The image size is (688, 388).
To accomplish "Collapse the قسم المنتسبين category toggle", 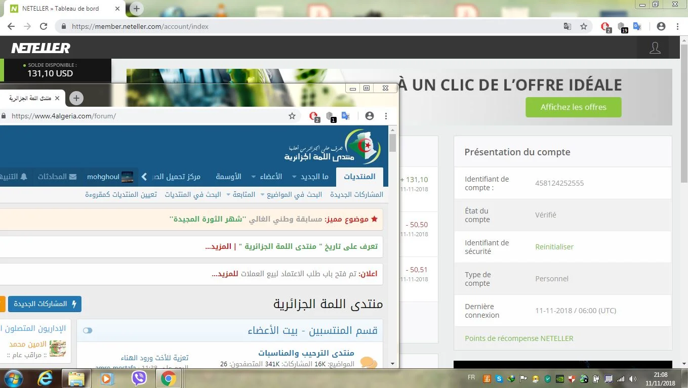I will [88, 330].
